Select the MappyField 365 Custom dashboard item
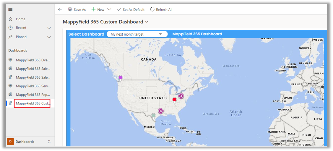Viewport: 333px width, 151px height. (33, 103)
